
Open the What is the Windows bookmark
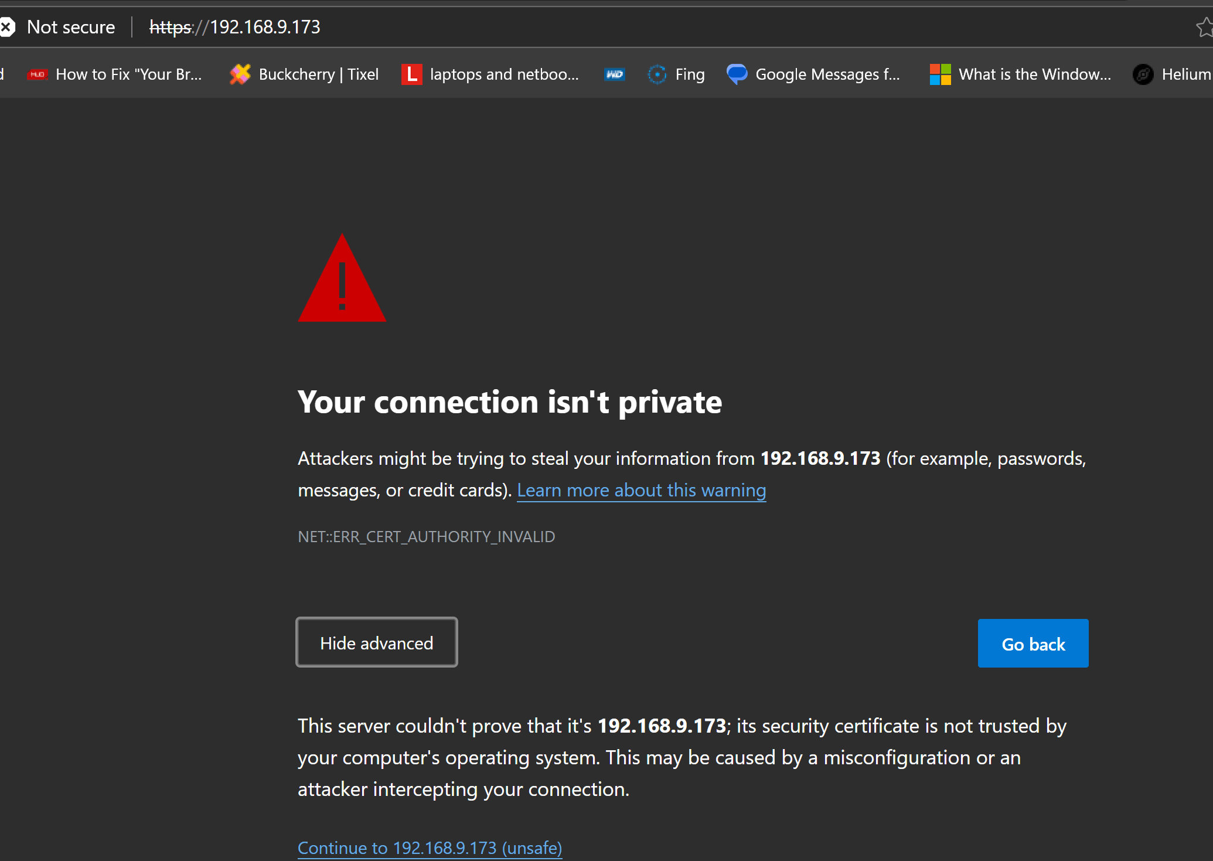tap(1020, 74)
